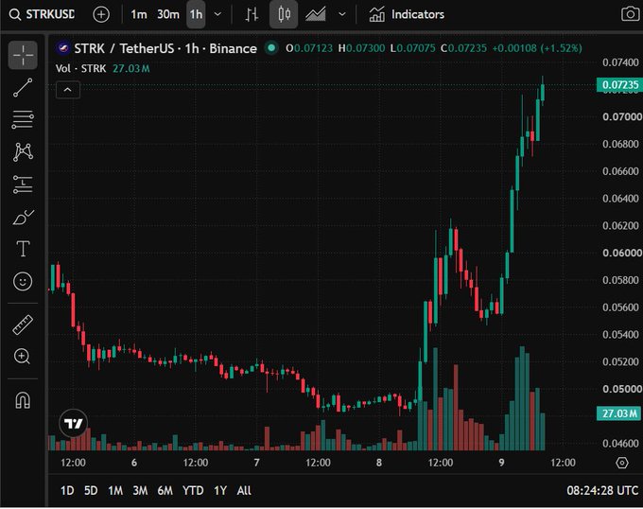Click the Close value C0.07235
This screenshot has height=509, width=643.
point(463,48)
